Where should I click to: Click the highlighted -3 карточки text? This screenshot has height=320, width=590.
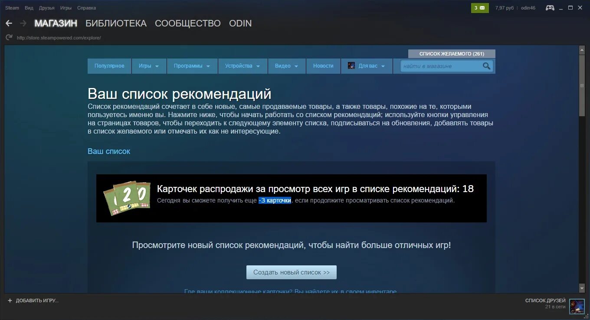tap(275, 201)
